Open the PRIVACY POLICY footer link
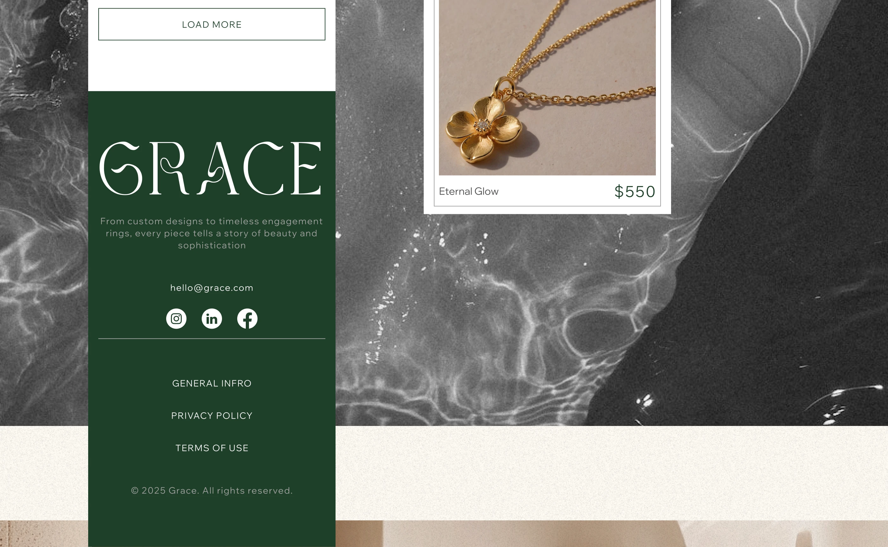This screenshot has width=888, height=547. pyautogui.click(x=212, y=416)
